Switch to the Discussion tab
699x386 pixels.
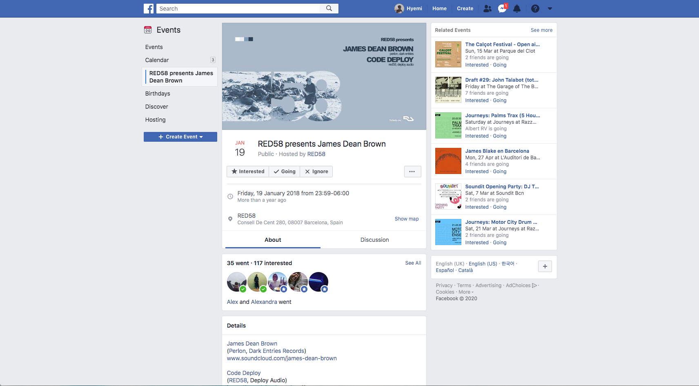[x=374, y=240]
